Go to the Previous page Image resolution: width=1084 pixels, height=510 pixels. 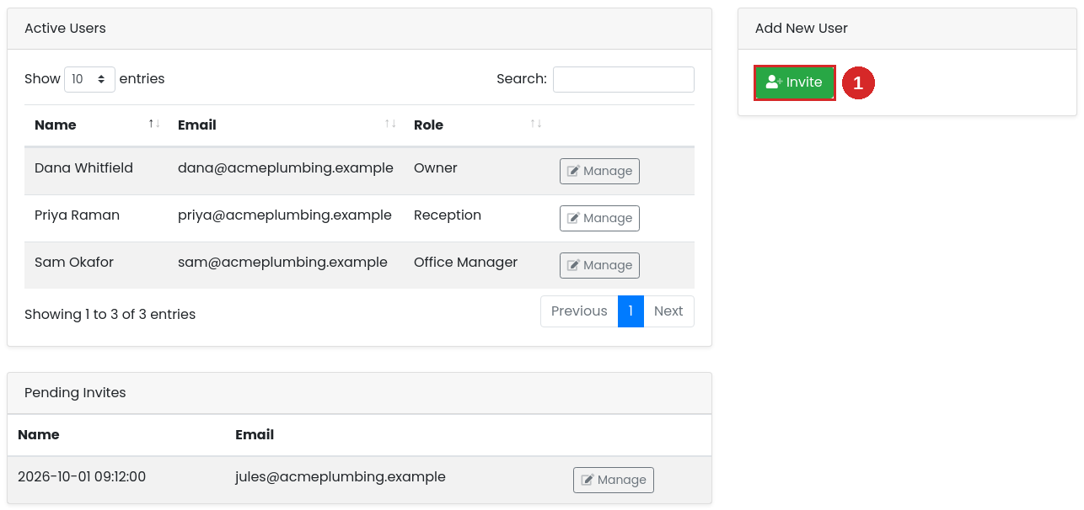click(x=579, y=311)
